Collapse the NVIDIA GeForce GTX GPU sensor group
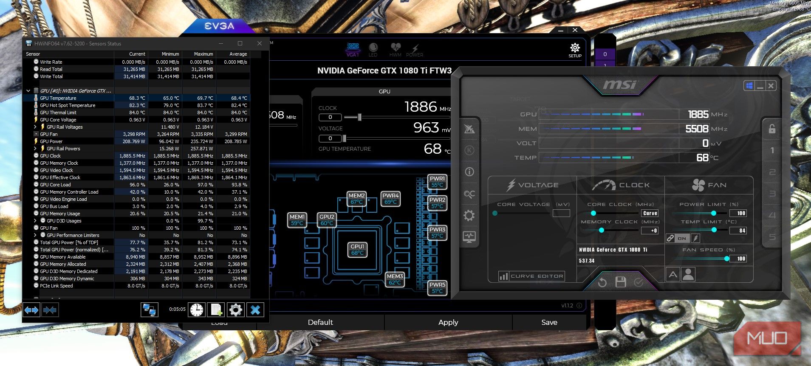This screenshot has width=811, height=366. [28, 91]
